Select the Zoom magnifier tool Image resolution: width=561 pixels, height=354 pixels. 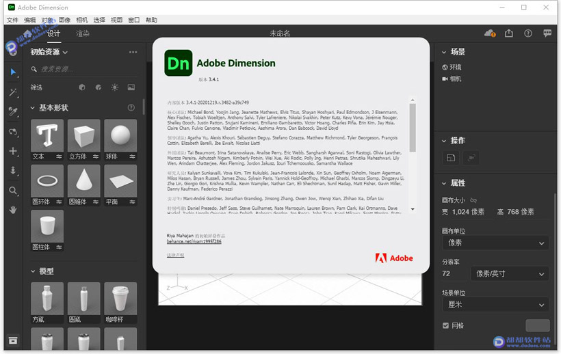(13, 191)
